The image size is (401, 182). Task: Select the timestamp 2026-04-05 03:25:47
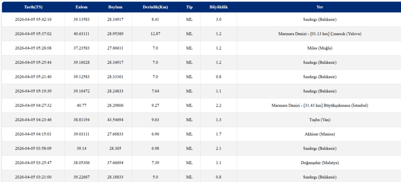(33, 162)
